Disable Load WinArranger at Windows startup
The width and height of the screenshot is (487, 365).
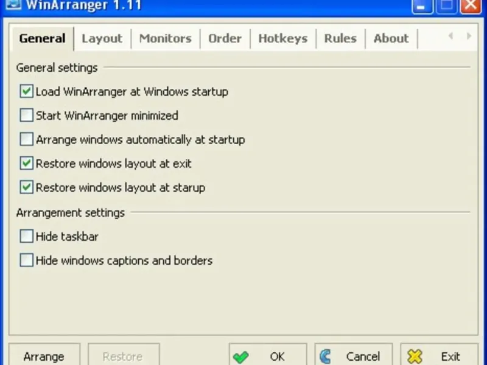pyautogui.click(x=26, y=91)
